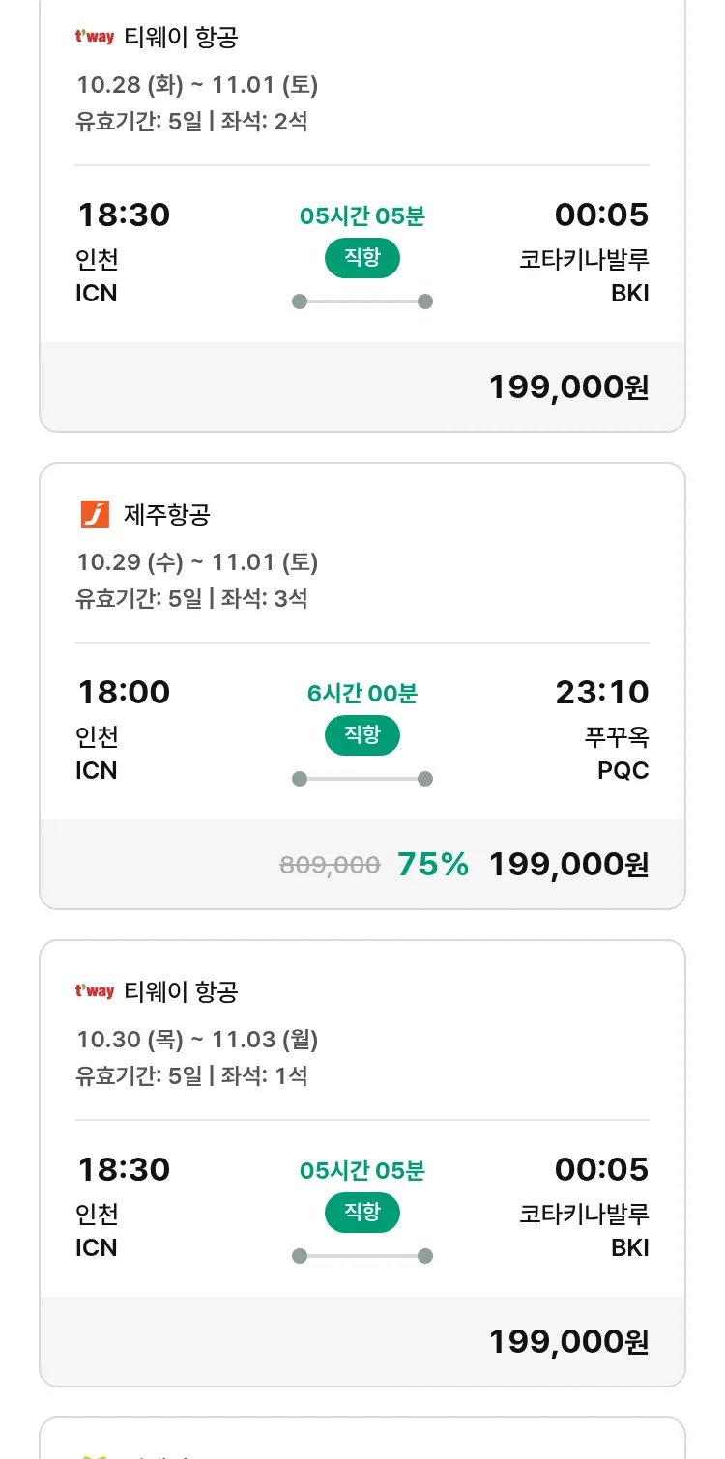Tap the 직항 badge on the 10.28 flight
The height and width of the screenshot is (1459, 725).
[x=362, y=258]
